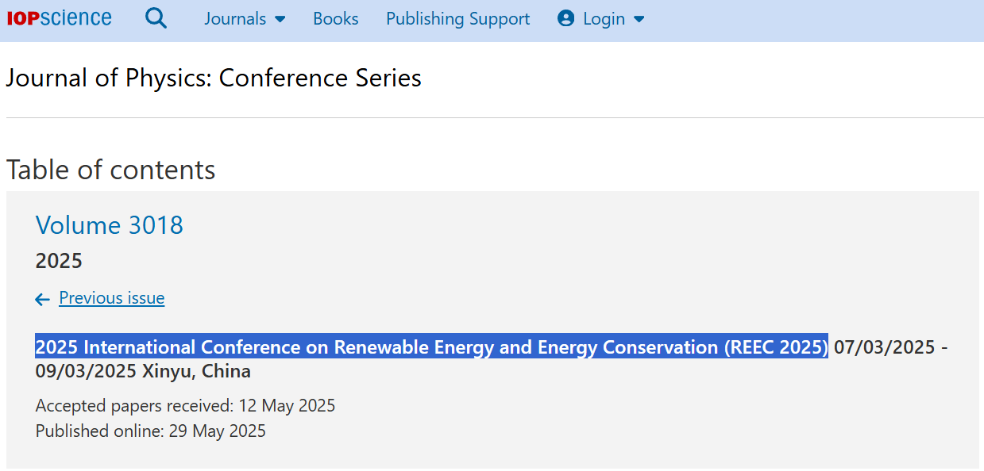Click the Login text in header
Viewport: 984px width, 471px height.
tap(604, 19)
